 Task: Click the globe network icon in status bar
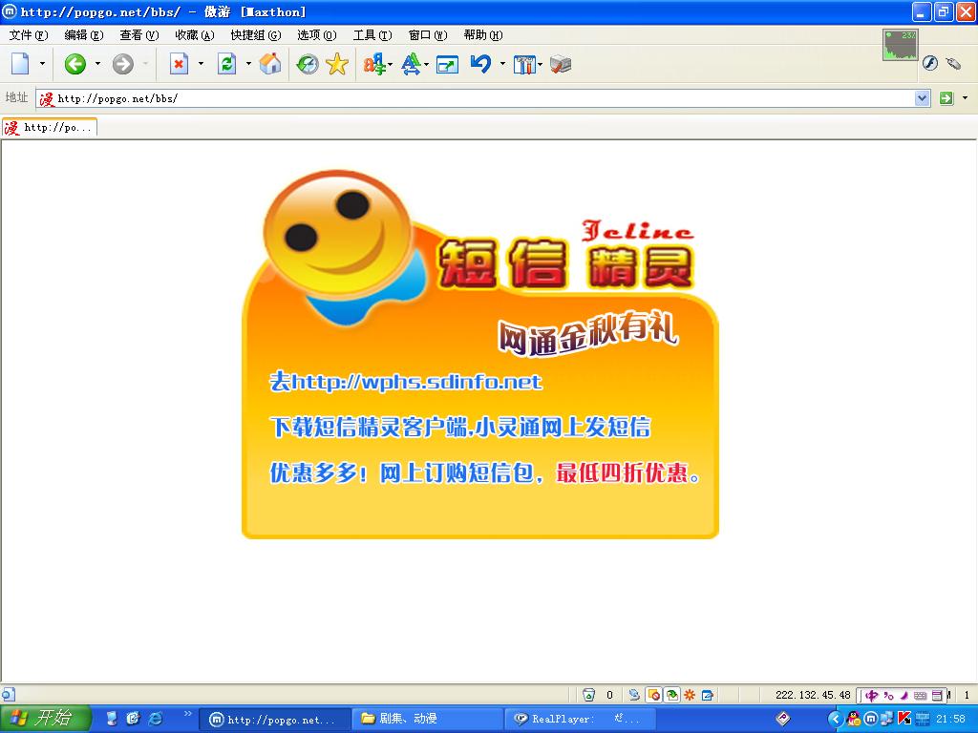pyautogui.click(x=634, y=695)
